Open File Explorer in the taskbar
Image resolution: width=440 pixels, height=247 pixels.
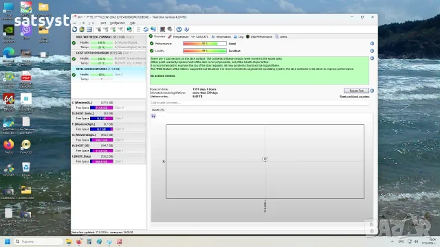pyautogui.click(x=69, y=242)
